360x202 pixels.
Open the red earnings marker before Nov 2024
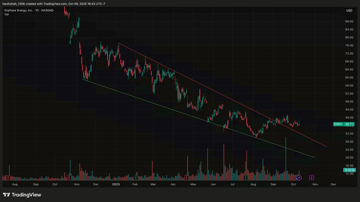[x=69, y=178]
